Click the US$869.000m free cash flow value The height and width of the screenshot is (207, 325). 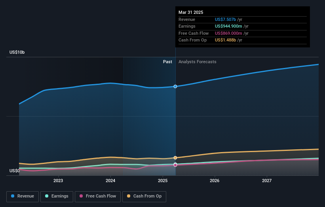pyautogui.click(x=228, y=33)
